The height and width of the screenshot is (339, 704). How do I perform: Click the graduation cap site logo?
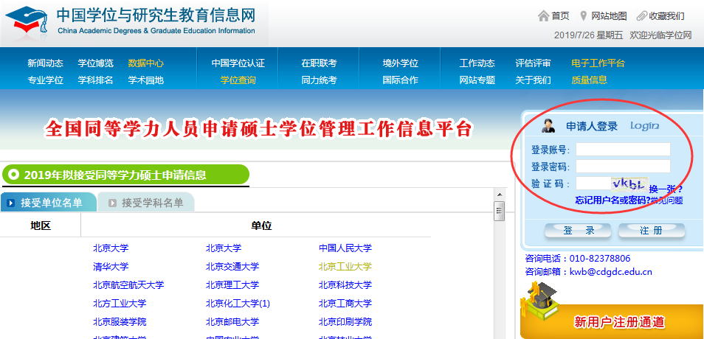(x=27, y=19)
